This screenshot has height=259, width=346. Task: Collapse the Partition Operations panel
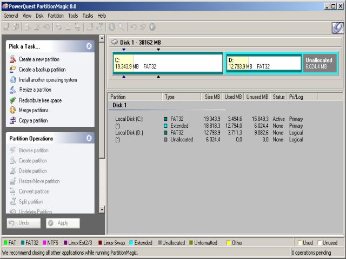pyautogui.click(x=89, y=138)
